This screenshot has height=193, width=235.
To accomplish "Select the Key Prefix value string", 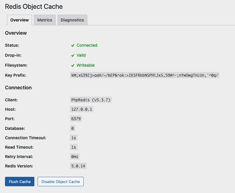I will tap(145, 75).
